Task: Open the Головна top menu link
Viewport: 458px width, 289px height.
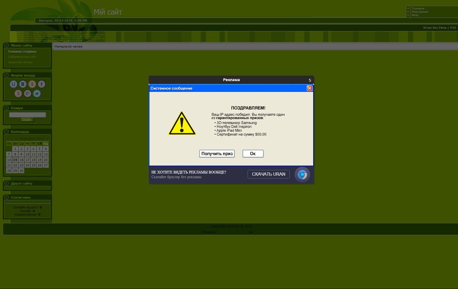Action: [418, 9]
